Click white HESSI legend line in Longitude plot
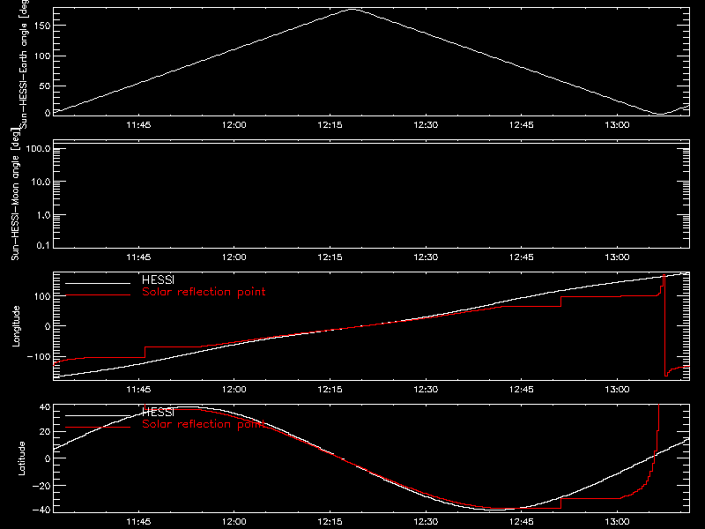 coord(98,283)
